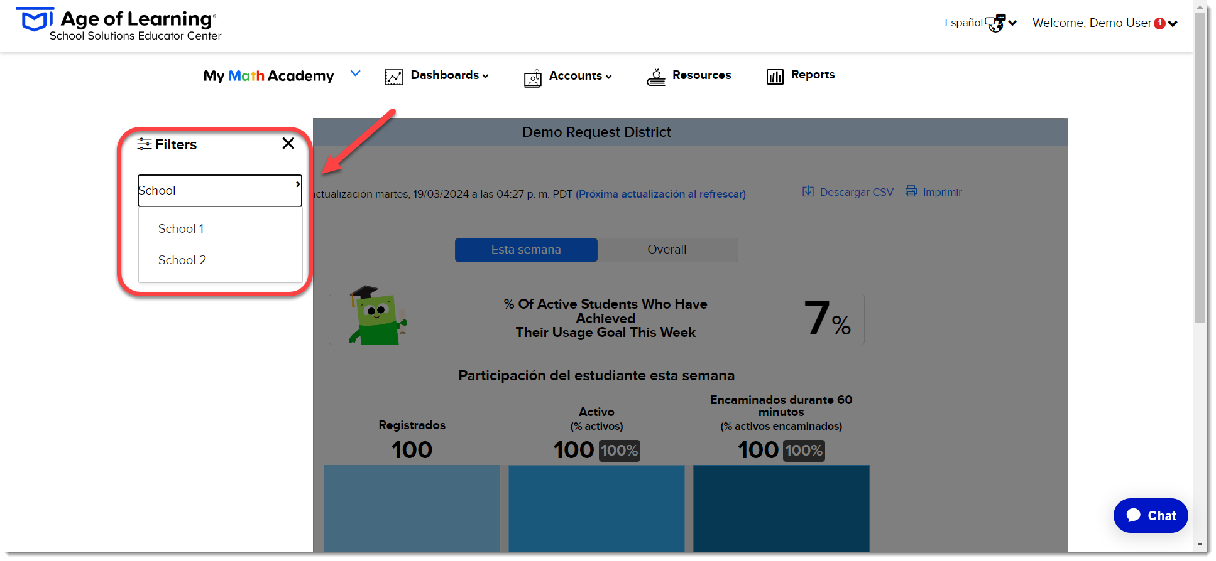Select School 1 from the list
1216x561 pixels.
(x=181, y=229)
